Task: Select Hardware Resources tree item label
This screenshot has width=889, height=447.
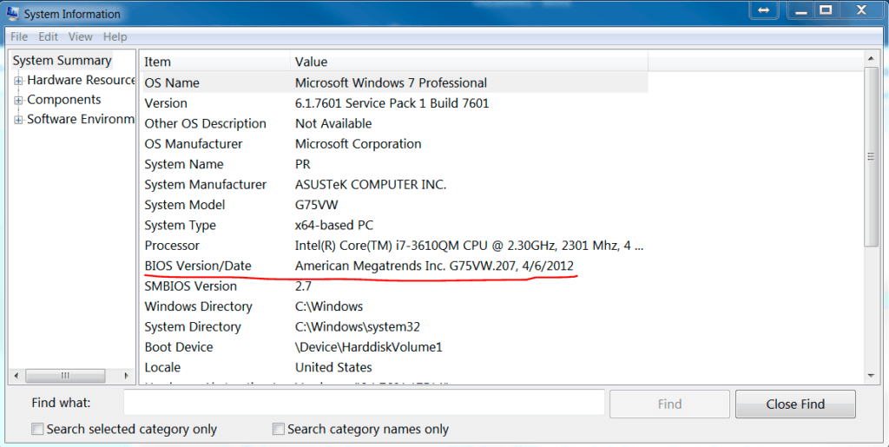Action: click(81, 80)
